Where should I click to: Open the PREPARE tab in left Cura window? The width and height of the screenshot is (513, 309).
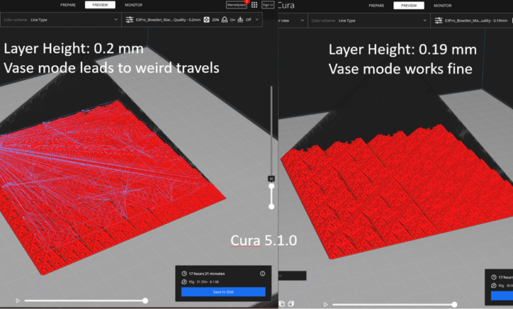(68, 5)
